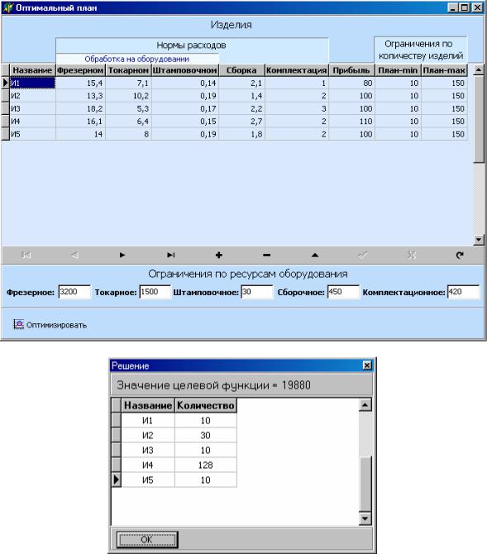The width and height of the screenshot is (487, 554).
Task: Select И2 cell in products grid
Action: coord(32,96)
